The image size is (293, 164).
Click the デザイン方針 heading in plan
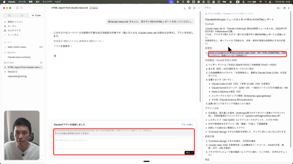[212, 108]
